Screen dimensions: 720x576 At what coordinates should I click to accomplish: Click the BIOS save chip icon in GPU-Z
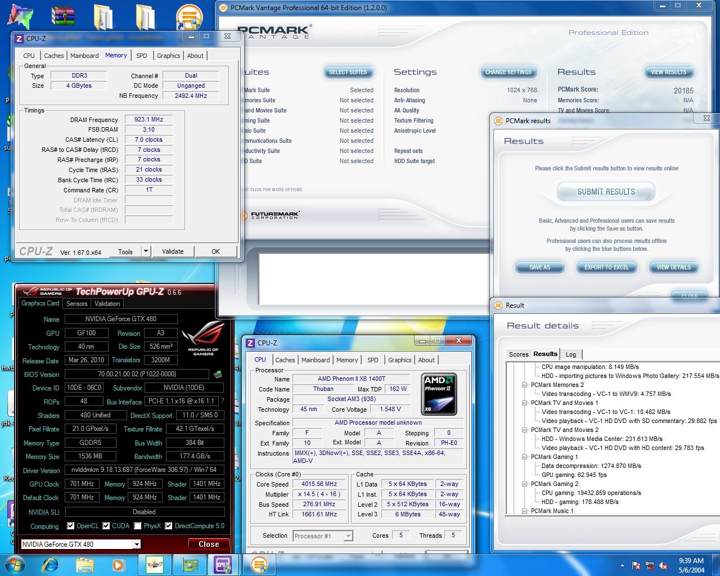217,374
